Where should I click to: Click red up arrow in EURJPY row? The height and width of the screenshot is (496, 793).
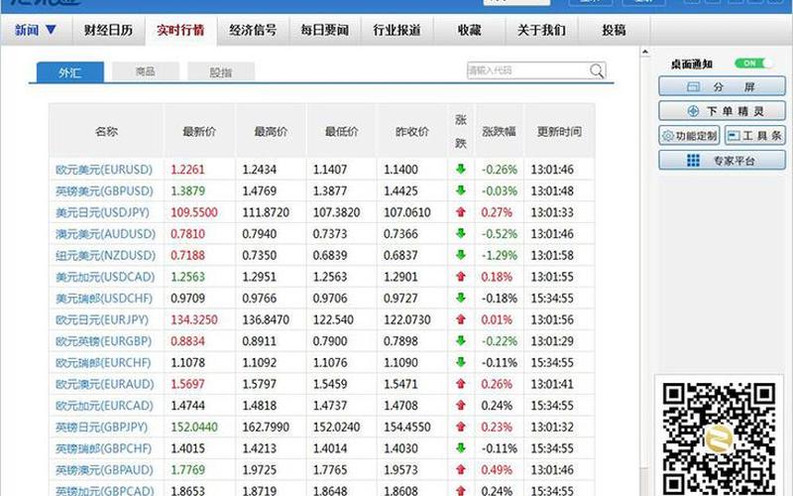[460, 319]
